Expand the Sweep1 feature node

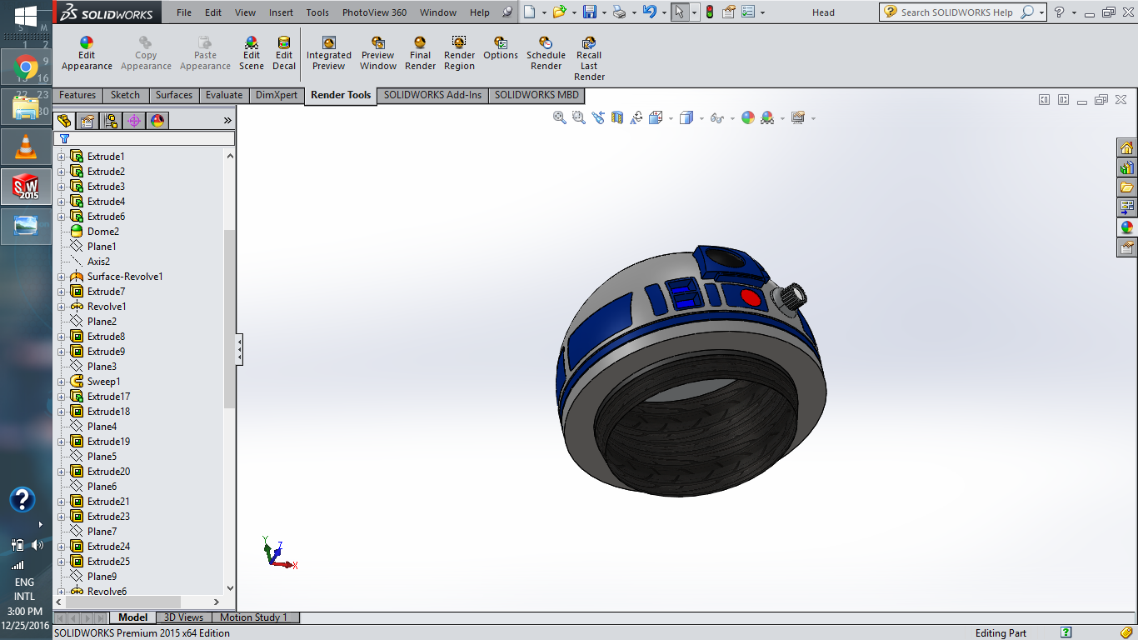pos(61,382)
